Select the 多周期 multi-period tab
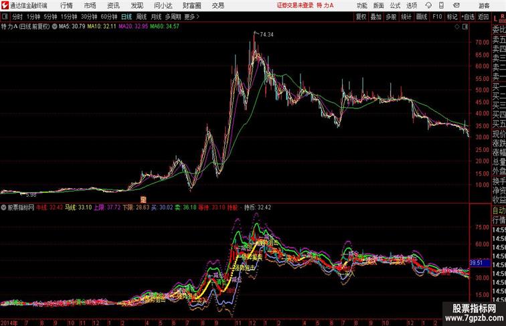This screenshot has height=326, width=506. [x=173, y=17]
